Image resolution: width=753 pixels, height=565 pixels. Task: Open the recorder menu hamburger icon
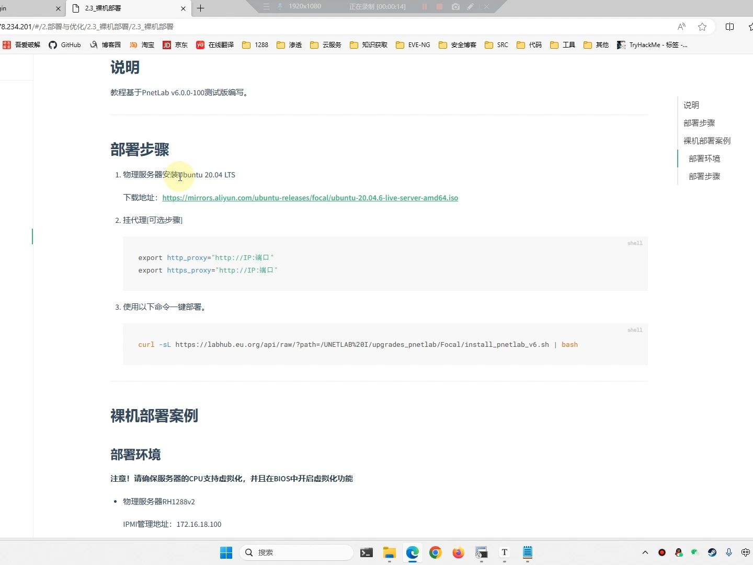click(x=266, y=7)
